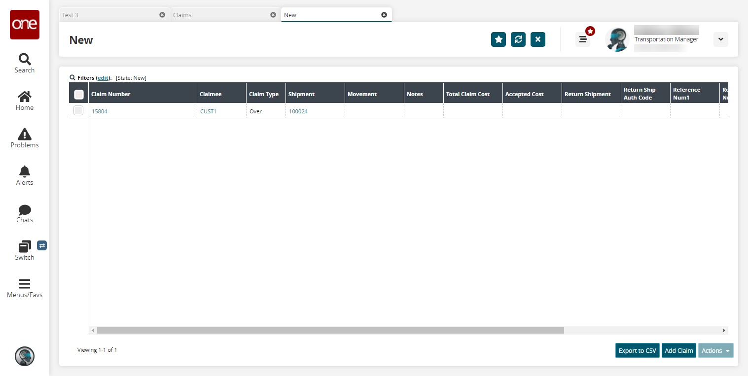Open the Problems panel
The image size is (748, 376).
click(25, 138)
